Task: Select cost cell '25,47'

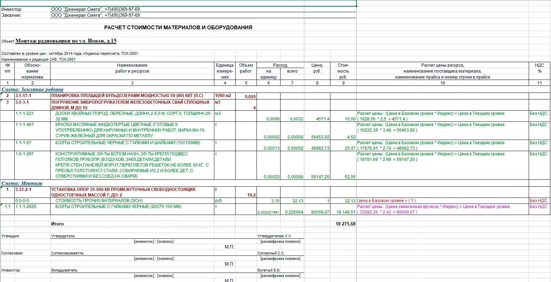Action: coord(343,146)
